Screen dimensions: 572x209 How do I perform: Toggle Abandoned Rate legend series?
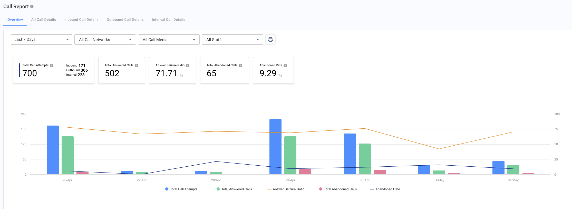385,189
